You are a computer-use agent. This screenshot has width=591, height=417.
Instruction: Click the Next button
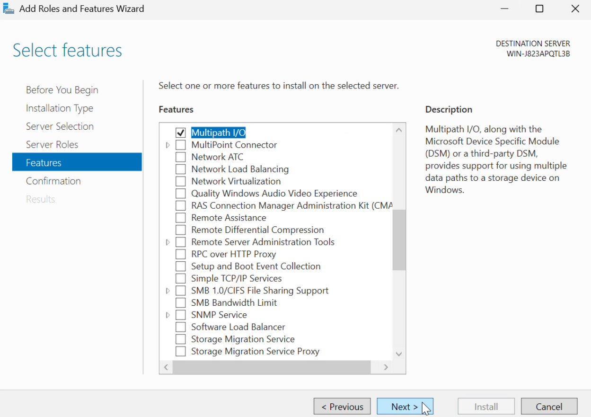click(405, 407)
